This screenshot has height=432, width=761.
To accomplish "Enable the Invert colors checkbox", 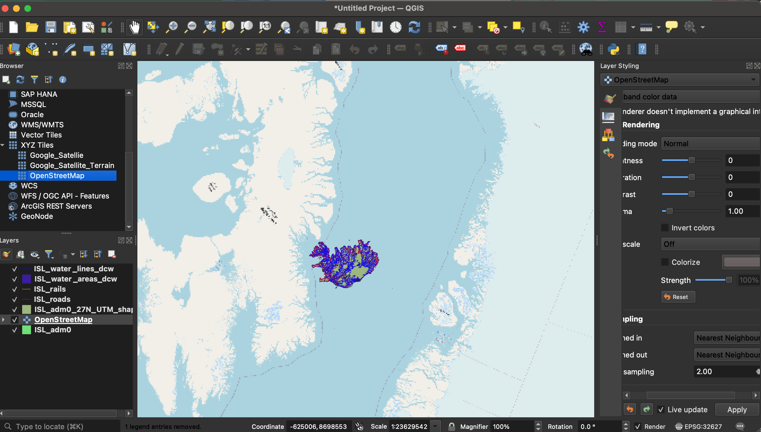I will [665, 228].
